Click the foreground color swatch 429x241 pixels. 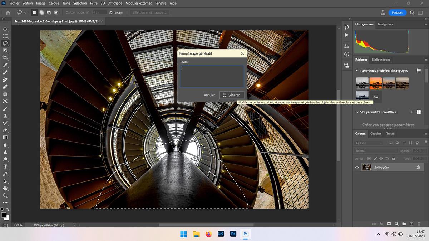tap(4, 215)
